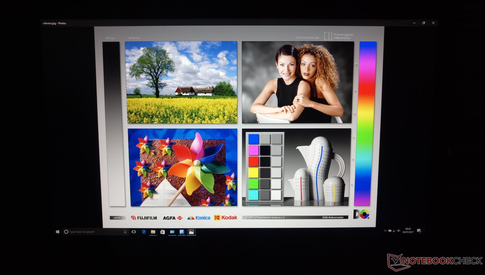Image resolution: width=485 pixels, height=275 pixels.
Task: Click the muted volume tray icon
Action: (x=399, y=231)
